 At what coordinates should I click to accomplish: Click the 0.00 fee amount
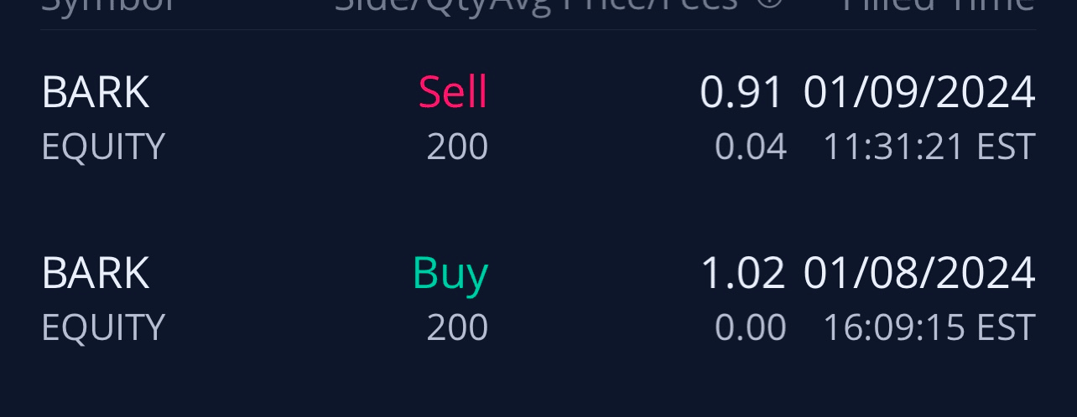pos(751,327)
